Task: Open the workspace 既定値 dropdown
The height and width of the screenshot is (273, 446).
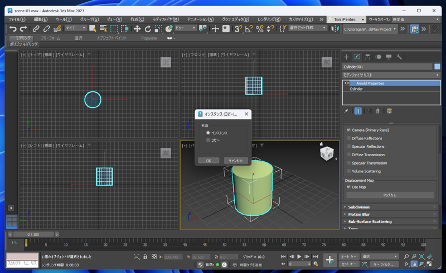Action: coord(415,19)
